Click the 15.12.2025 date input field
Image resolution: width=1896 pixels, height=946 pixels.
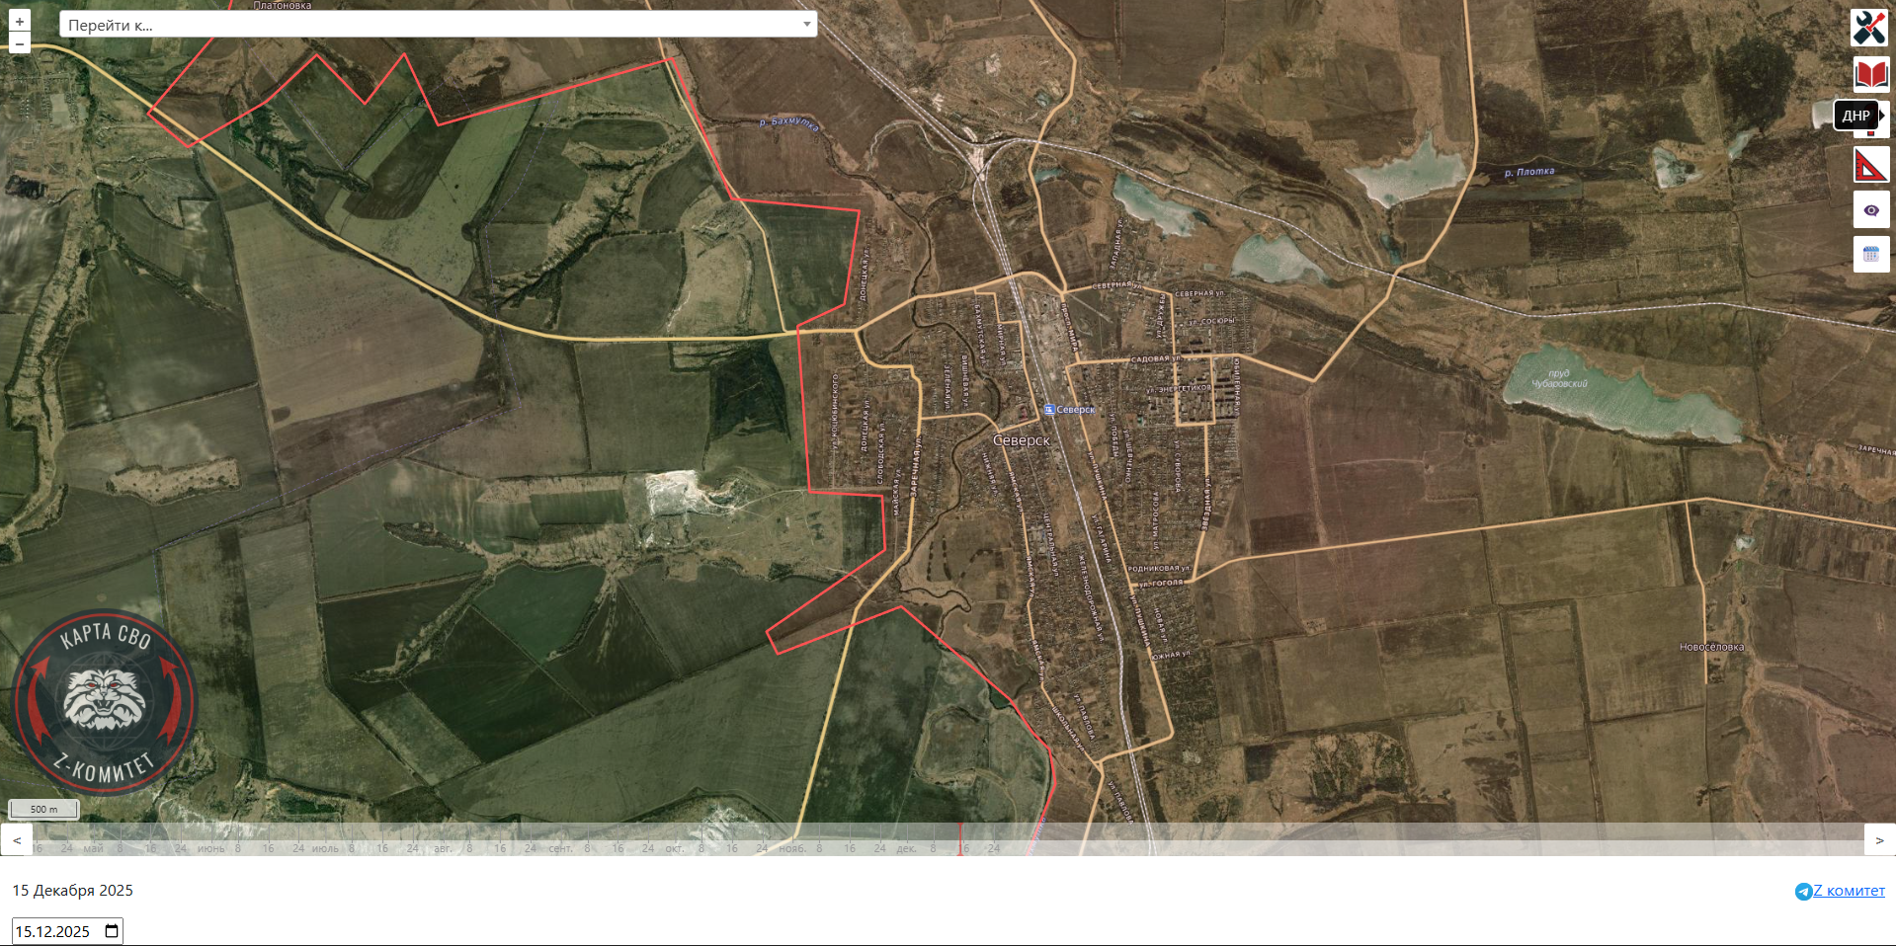point(67,931)
